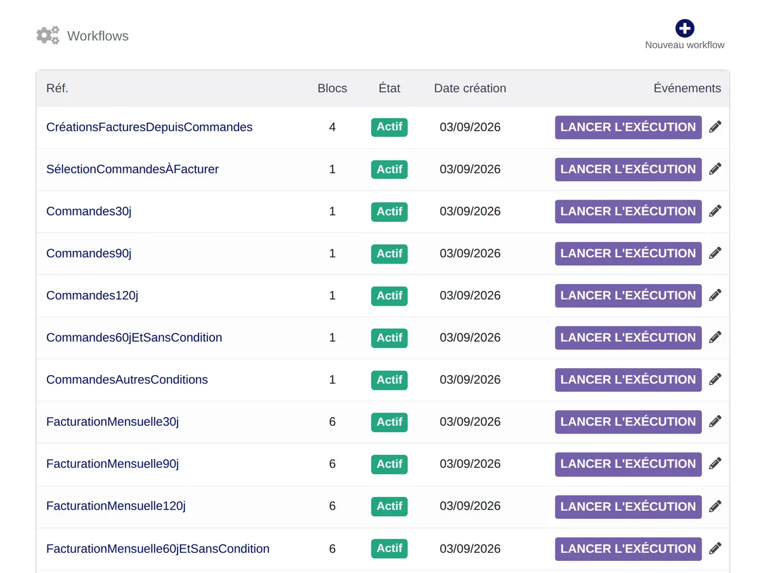The image size is (761, 573).
Task: Click the pencil icon for FacturationMensuelle90j
Action: click(715, 464)
